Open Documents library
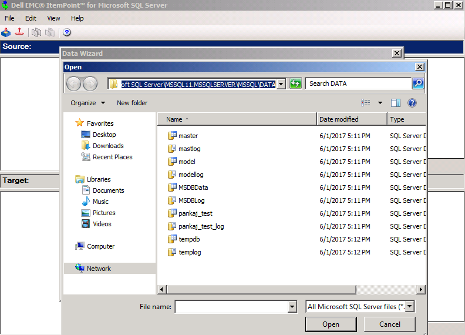This screenshot has width=465, height=335. point(108,190)
